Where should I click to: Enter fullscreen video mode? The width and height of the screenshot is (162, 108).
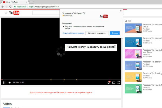pyautogui.click(x=119, y=82)
